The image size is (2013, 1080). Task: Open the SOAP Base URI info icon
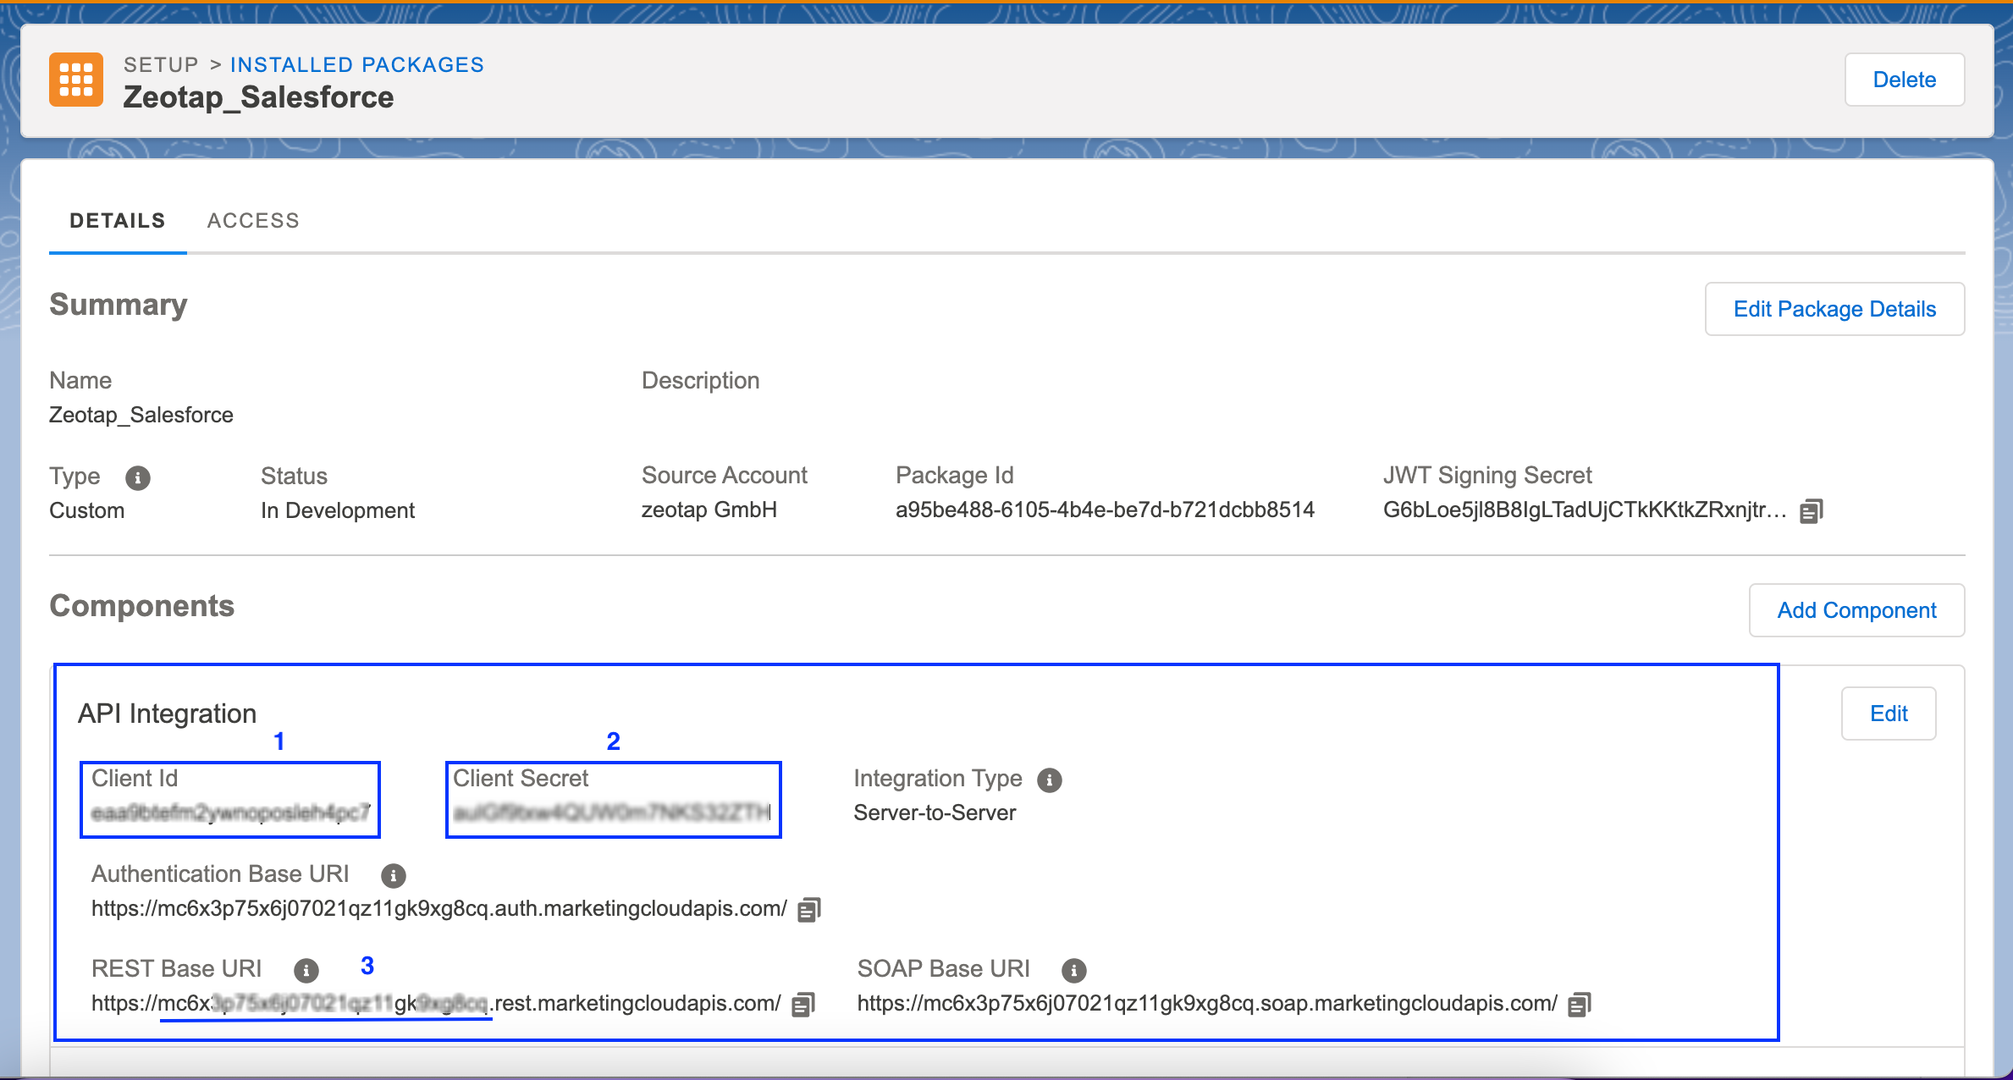point(1073,970)
